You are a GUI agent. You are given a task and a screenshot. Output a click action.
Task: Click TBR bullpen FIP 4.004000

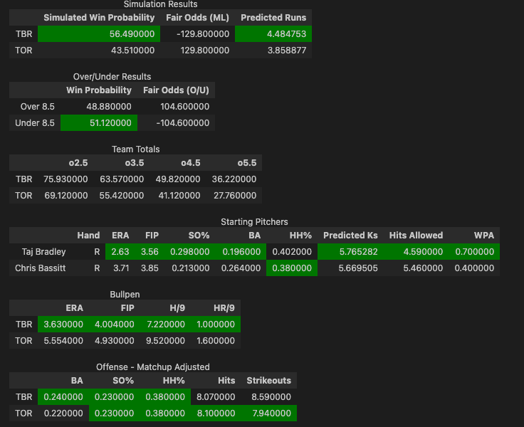[x=115, y=325]
